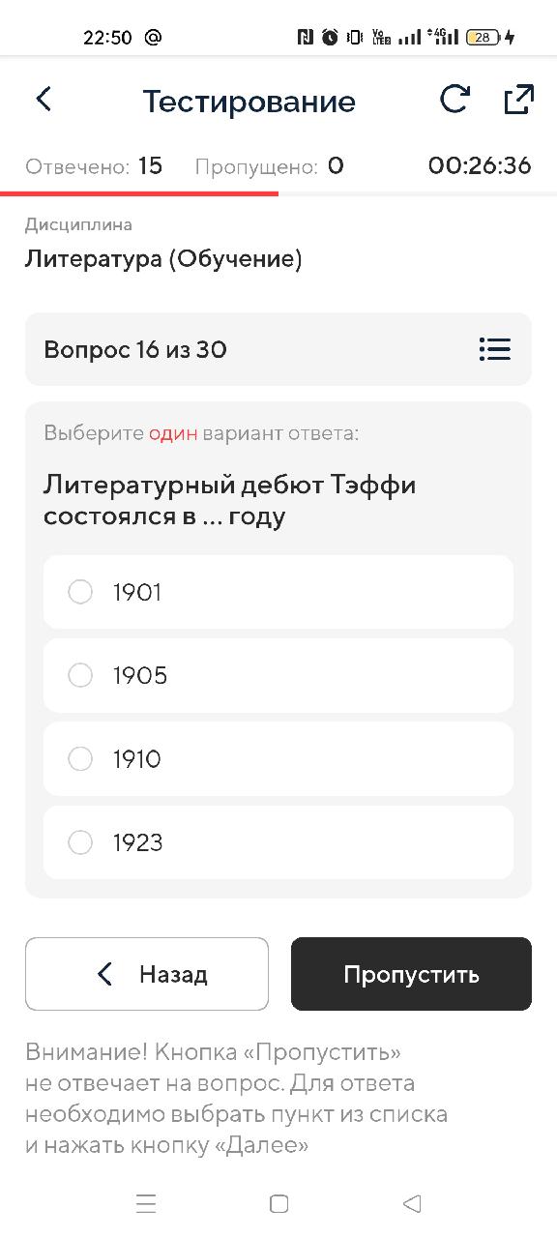Click the Пропустить button
Image resolution: width=557 pixels, height=1238 pixels.
411,974
